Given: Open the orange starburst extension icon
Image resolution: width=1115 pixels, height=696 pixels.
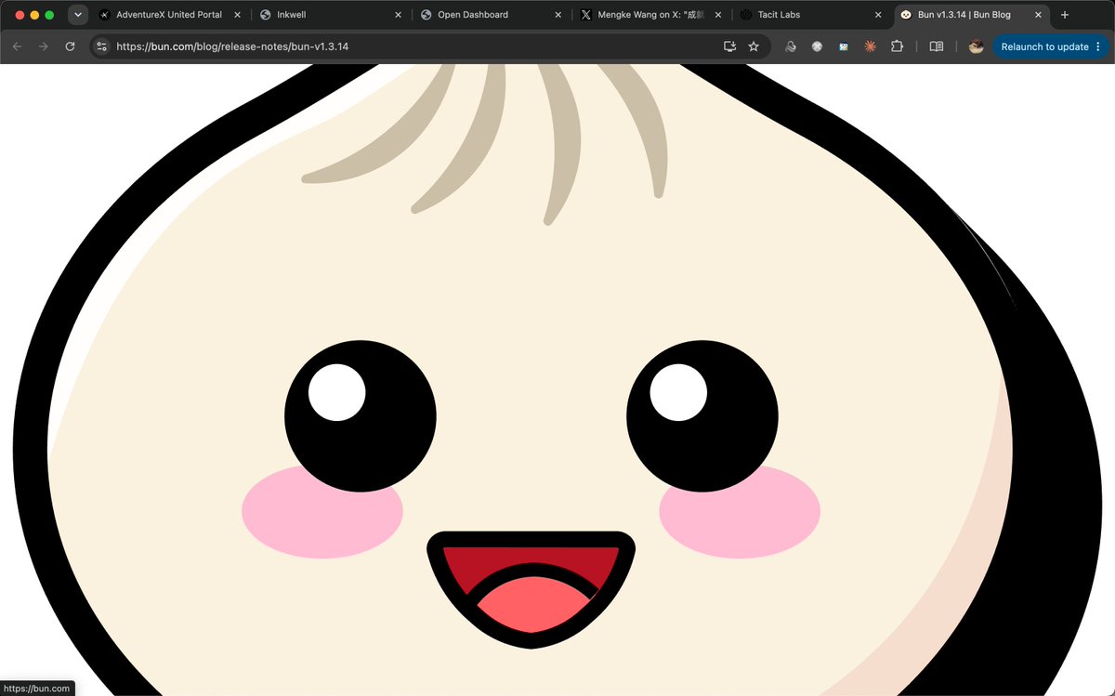Looking at the screenshot, I should (x=870, y=46).
